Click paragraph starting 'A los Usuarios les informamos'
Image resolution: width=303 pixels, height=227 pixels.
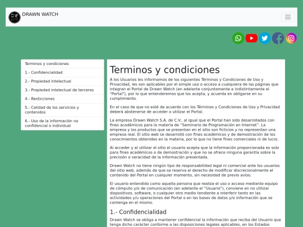coord(194,89)
